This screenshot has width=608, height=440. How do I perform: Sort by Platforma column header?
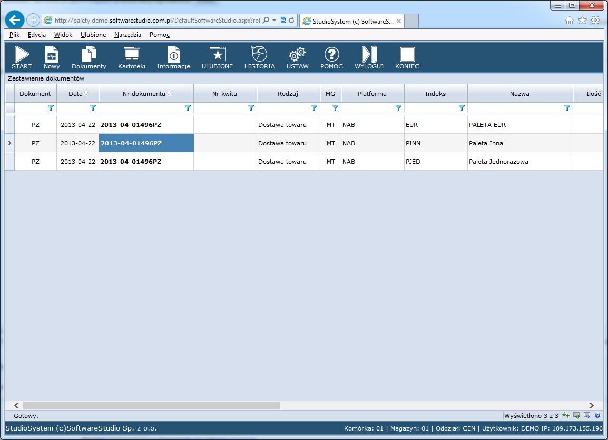[372, 94]
